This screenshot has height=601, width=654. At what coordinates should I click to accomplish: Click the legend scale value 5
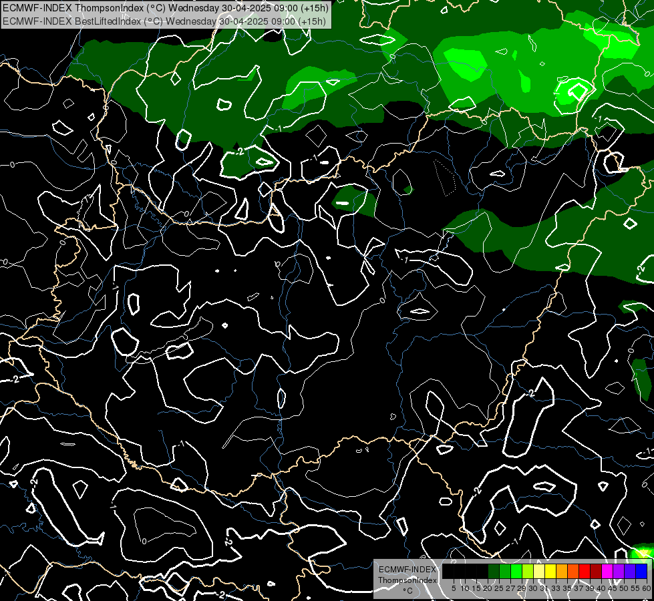click(x=454, y=588)
